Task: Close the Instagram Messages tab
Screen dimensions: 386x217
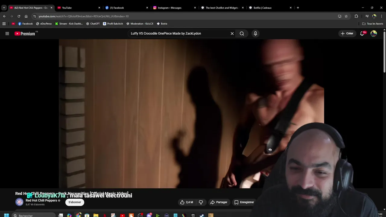Action: pos(195,8)
